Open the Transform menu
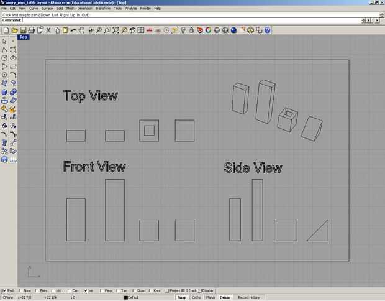 (103, 8)
